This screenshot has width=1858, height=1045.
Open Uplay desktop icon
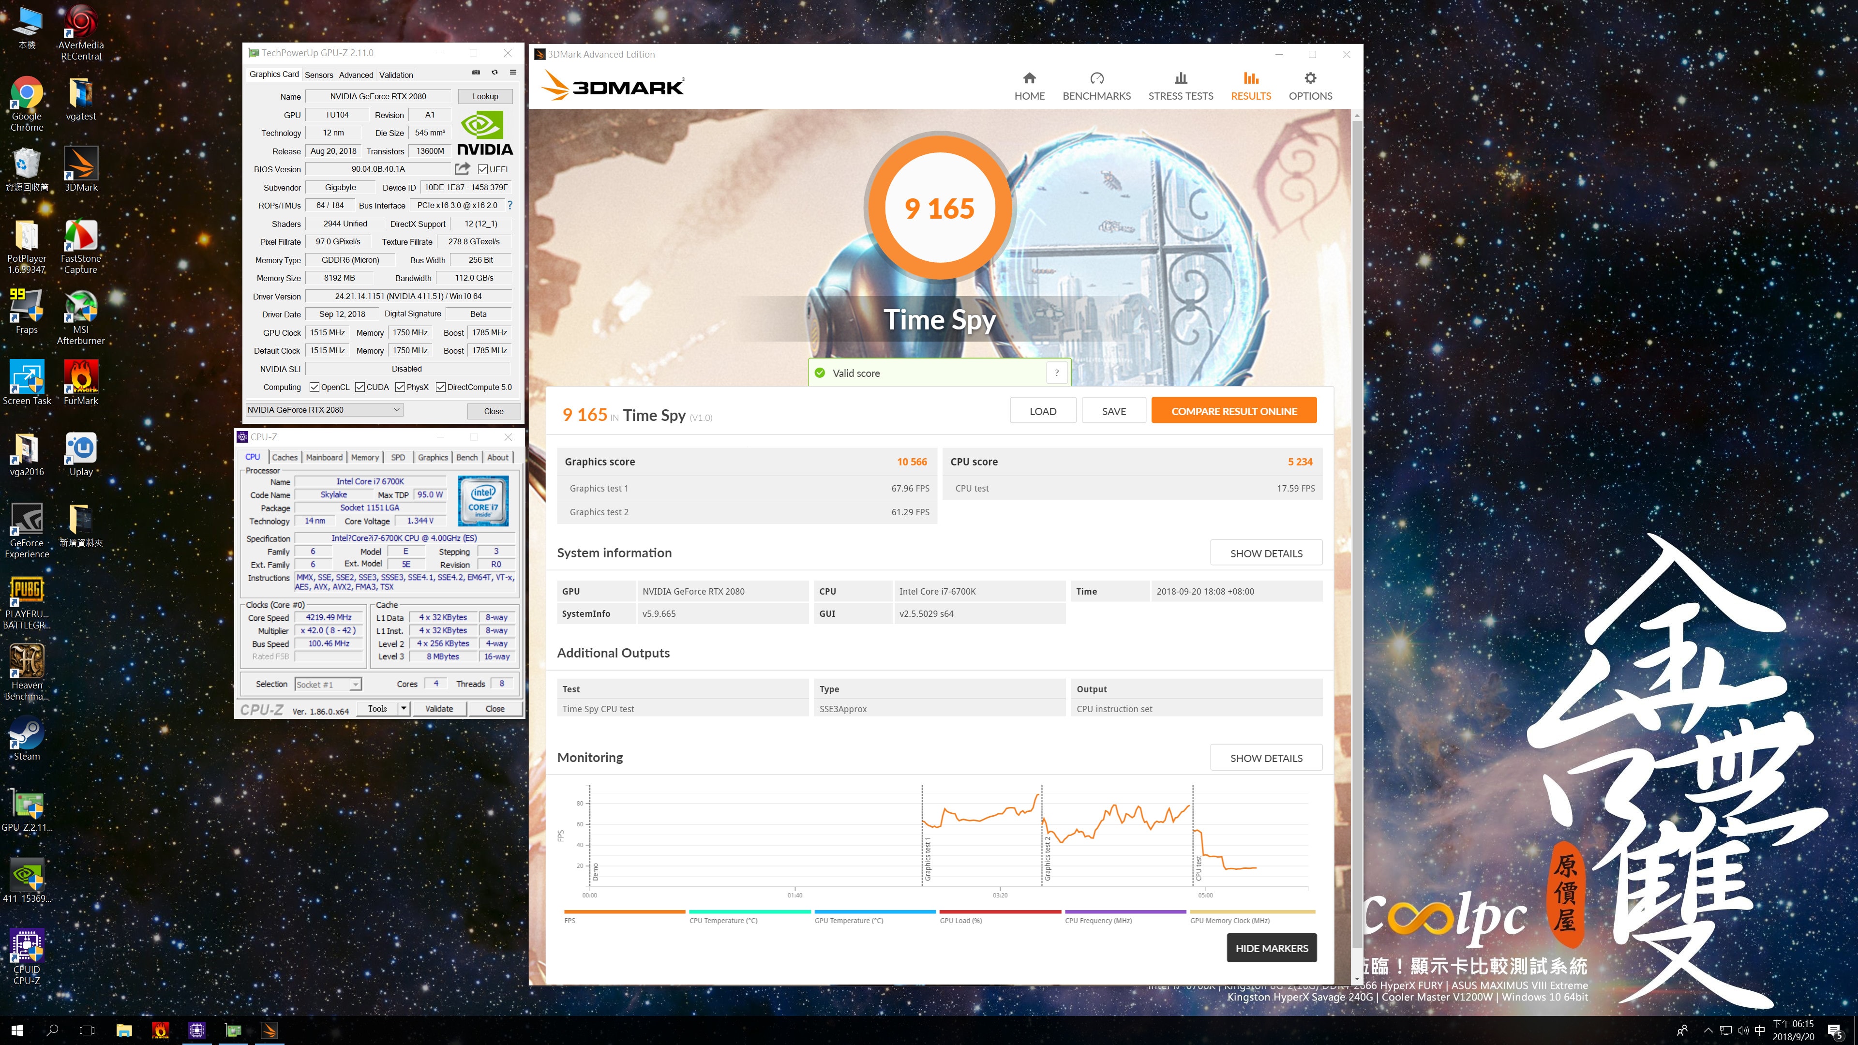click(x=81, y=454)
